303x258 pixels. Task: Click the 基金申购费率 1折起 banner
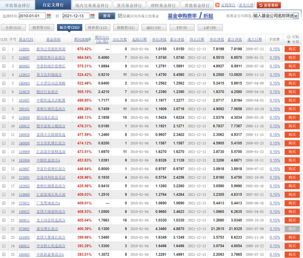[190, 16]
